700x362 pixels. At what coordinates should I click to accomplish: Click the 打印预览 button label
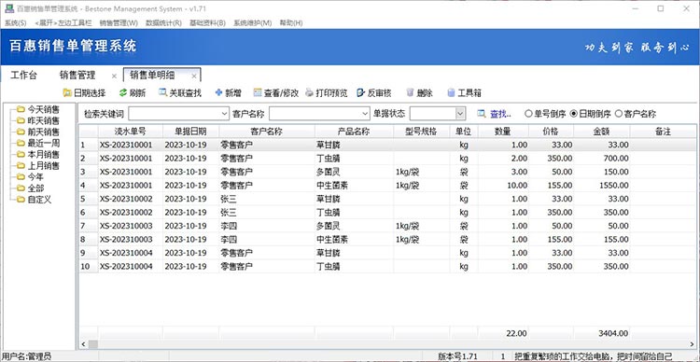[331, 93]
